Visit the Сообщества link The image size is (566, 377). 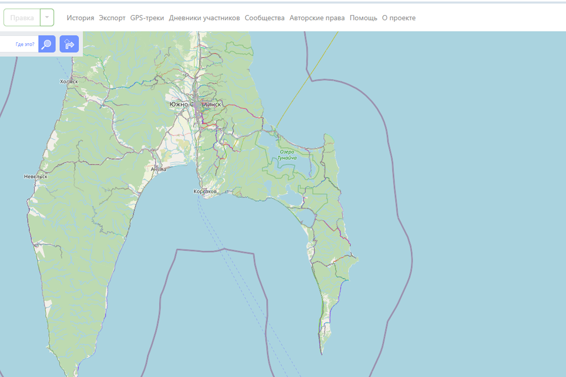pos(264,17)
